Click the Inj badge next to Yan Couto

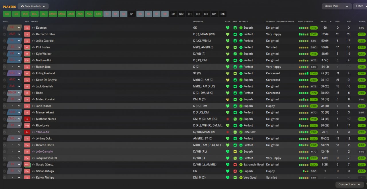27,132
